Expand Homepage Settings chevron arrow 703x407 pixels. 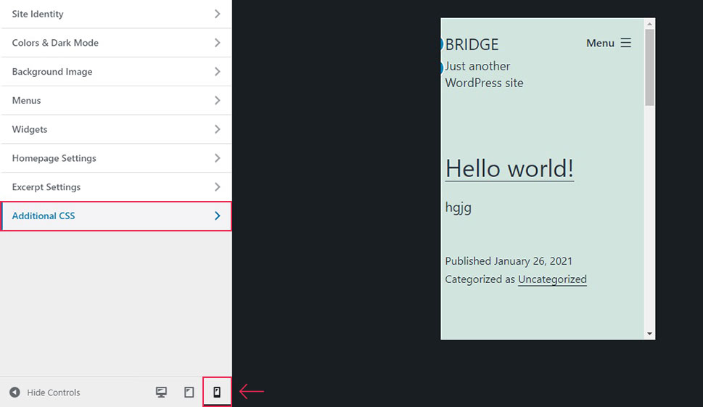point(218,157)
